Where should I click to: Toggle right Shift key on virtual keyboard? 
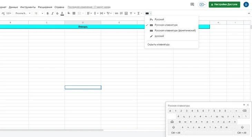click(242, 127)
